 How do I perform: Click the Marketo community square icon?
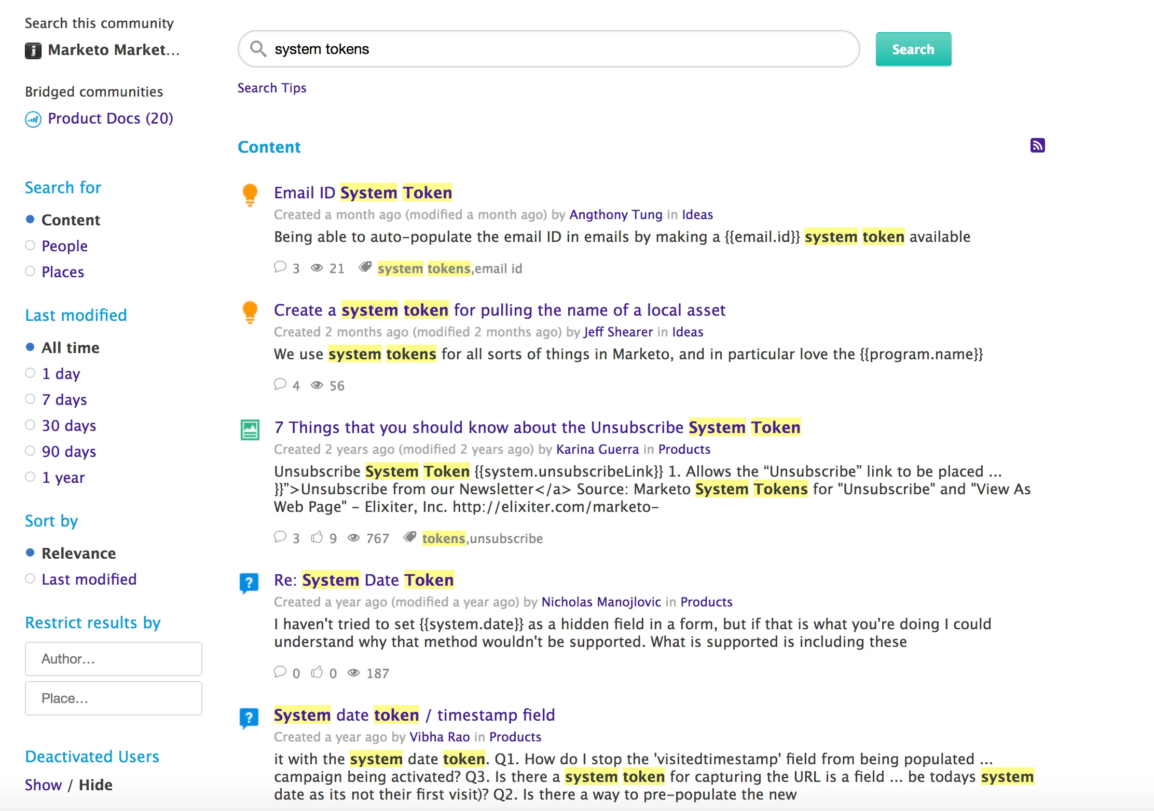(x=33, y=50)
